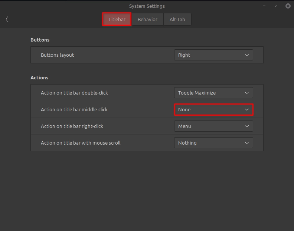Click the Actions section heading
This screenshot has height=231, width=294.
point(39,77)
